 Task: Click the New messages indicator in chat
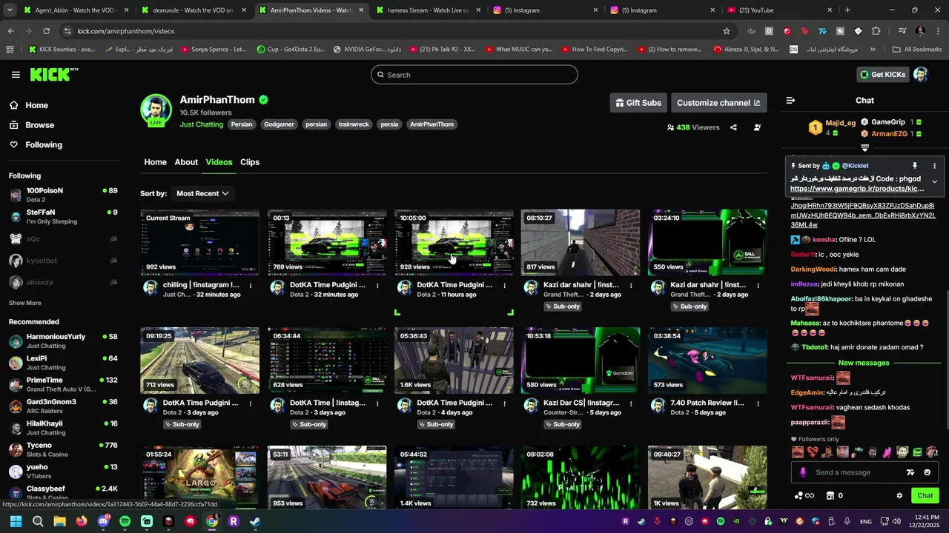click(x=864, y=363)
